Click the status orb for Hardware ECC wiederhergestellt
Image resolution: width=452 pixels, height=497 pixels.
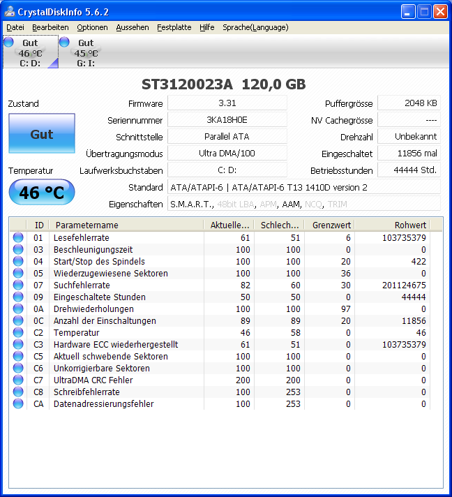tap(18, 344)
